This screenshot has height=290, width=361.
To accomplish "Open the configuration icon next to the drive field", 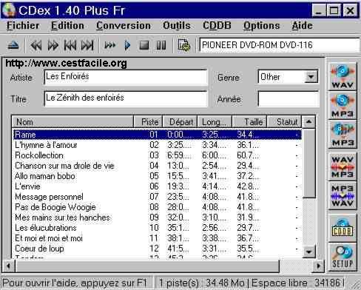I will click(183, 45).
